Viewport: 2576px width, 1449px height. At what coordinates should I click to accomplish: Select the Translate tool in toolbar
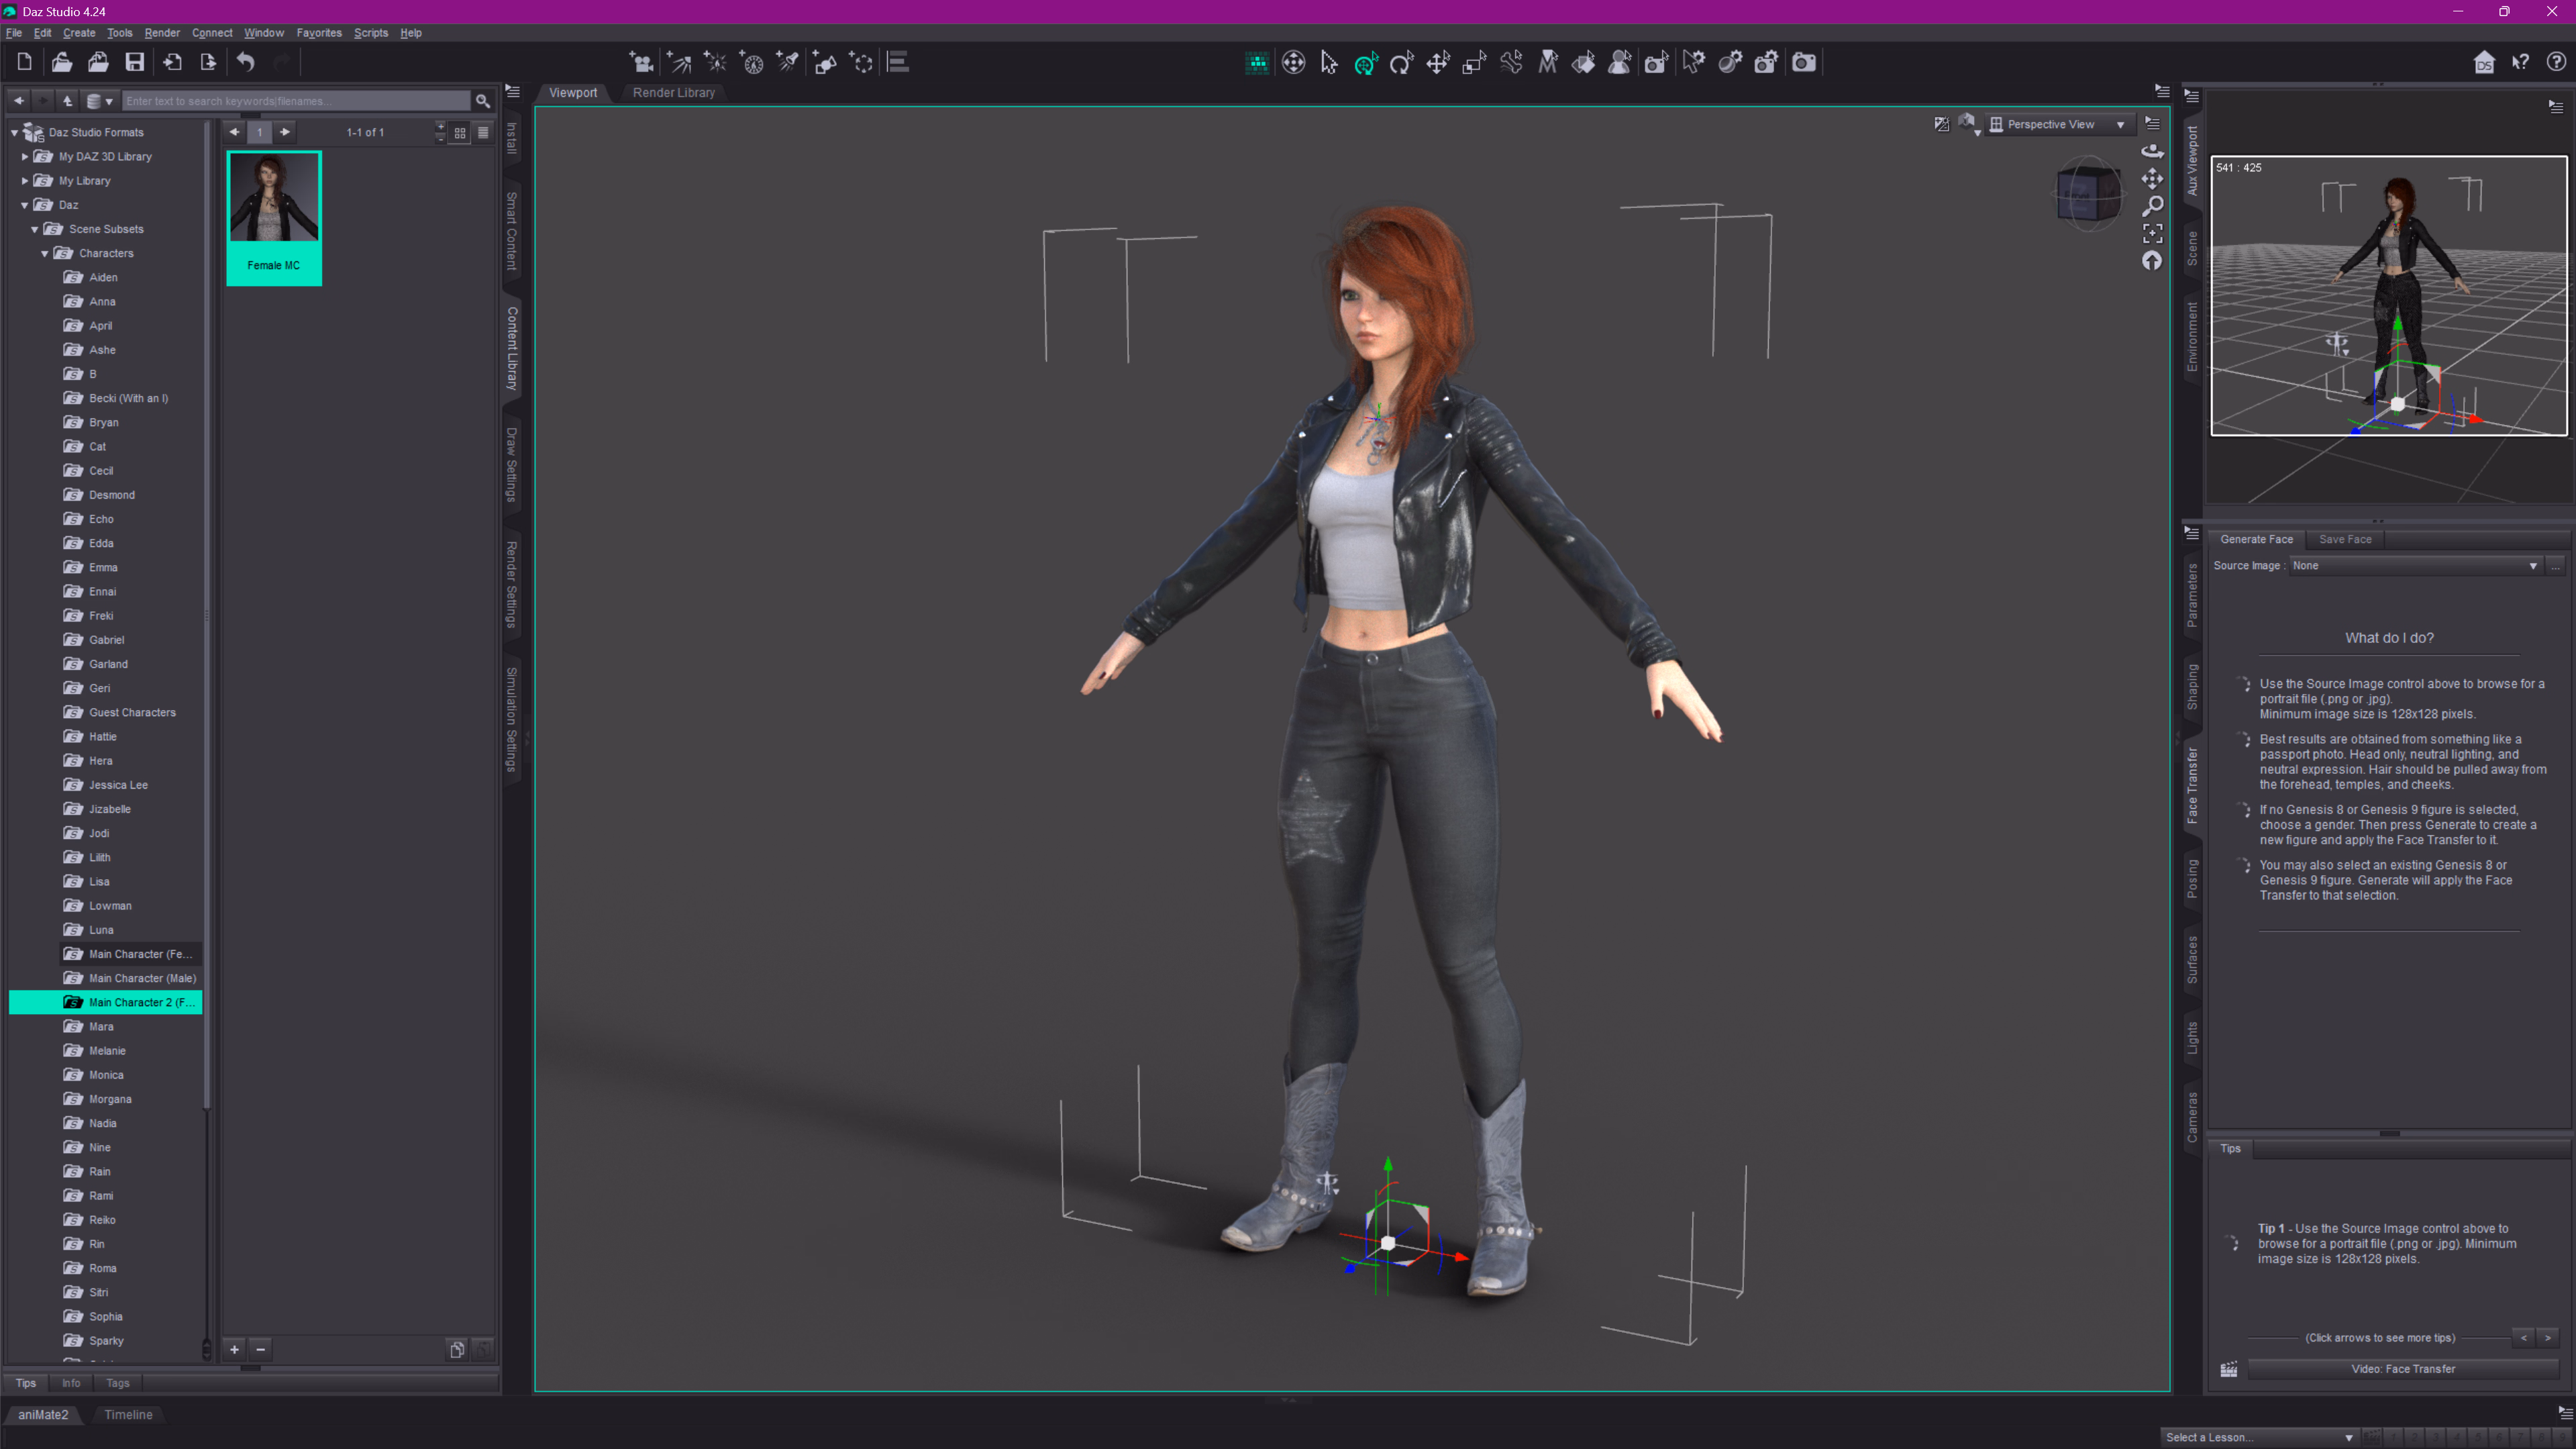tap(1438, 63)
